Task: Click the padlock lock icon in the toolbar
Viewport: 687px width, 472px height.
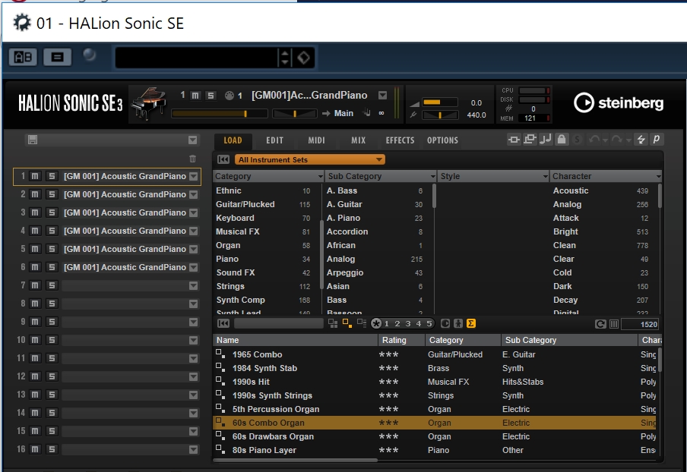Action: pyautogui.click(x=562, y=140)
